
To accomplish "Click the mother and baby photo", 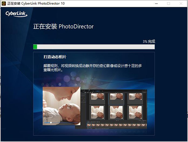I will [x=61, y=106].
